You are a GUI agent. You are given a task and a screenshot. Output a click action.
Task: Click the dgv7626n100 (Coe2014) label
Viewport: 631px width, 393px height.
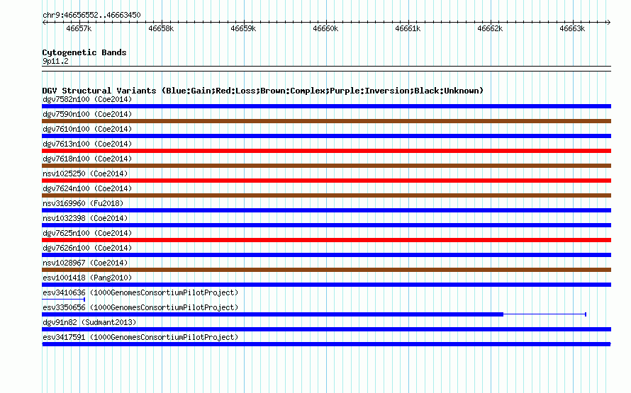coord(87,248)
